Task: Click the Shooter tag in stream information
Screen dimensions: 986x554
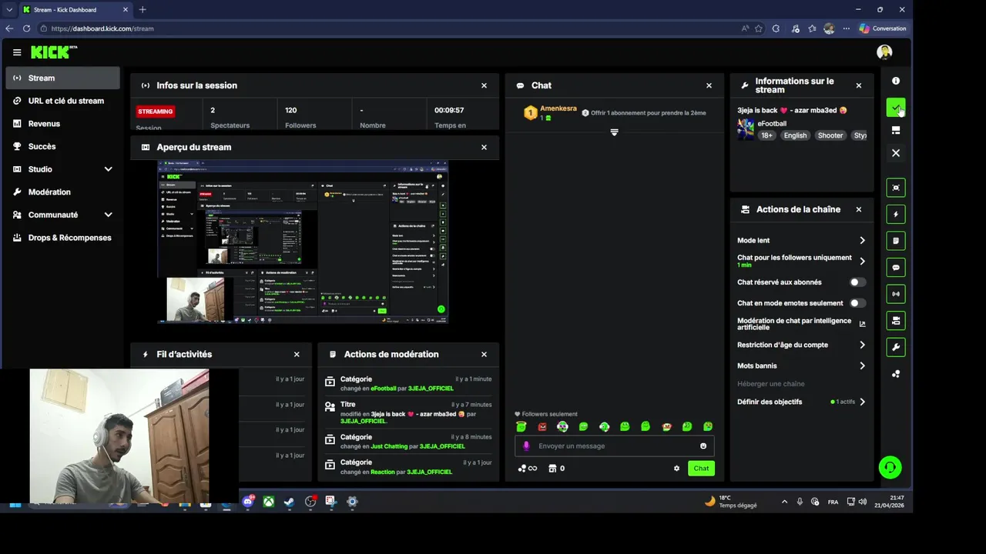Action: (x=830, y=135)
